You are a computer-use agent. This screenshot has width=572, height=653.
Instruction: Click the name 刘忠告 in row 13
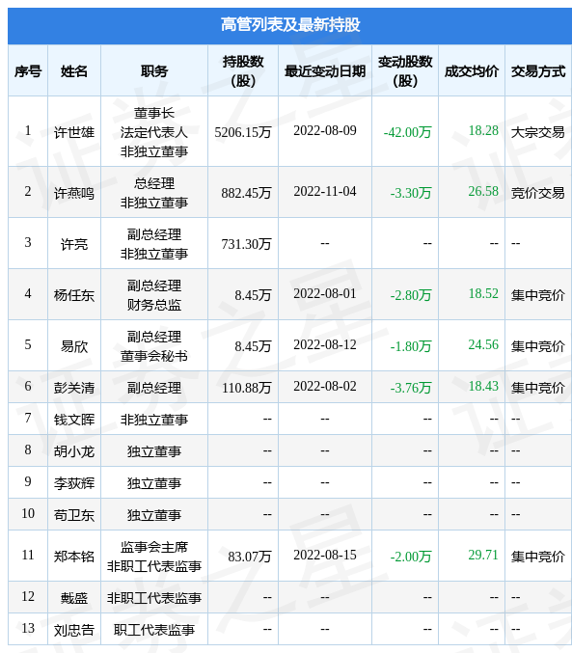point(74,630)
